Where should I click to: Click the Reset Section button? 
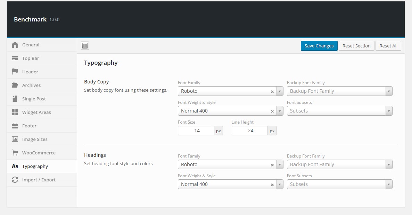tap(356, 46)
